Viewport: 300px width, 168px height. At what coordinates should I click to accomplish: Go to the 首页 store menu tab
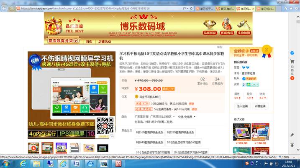(x=89, y=42)
